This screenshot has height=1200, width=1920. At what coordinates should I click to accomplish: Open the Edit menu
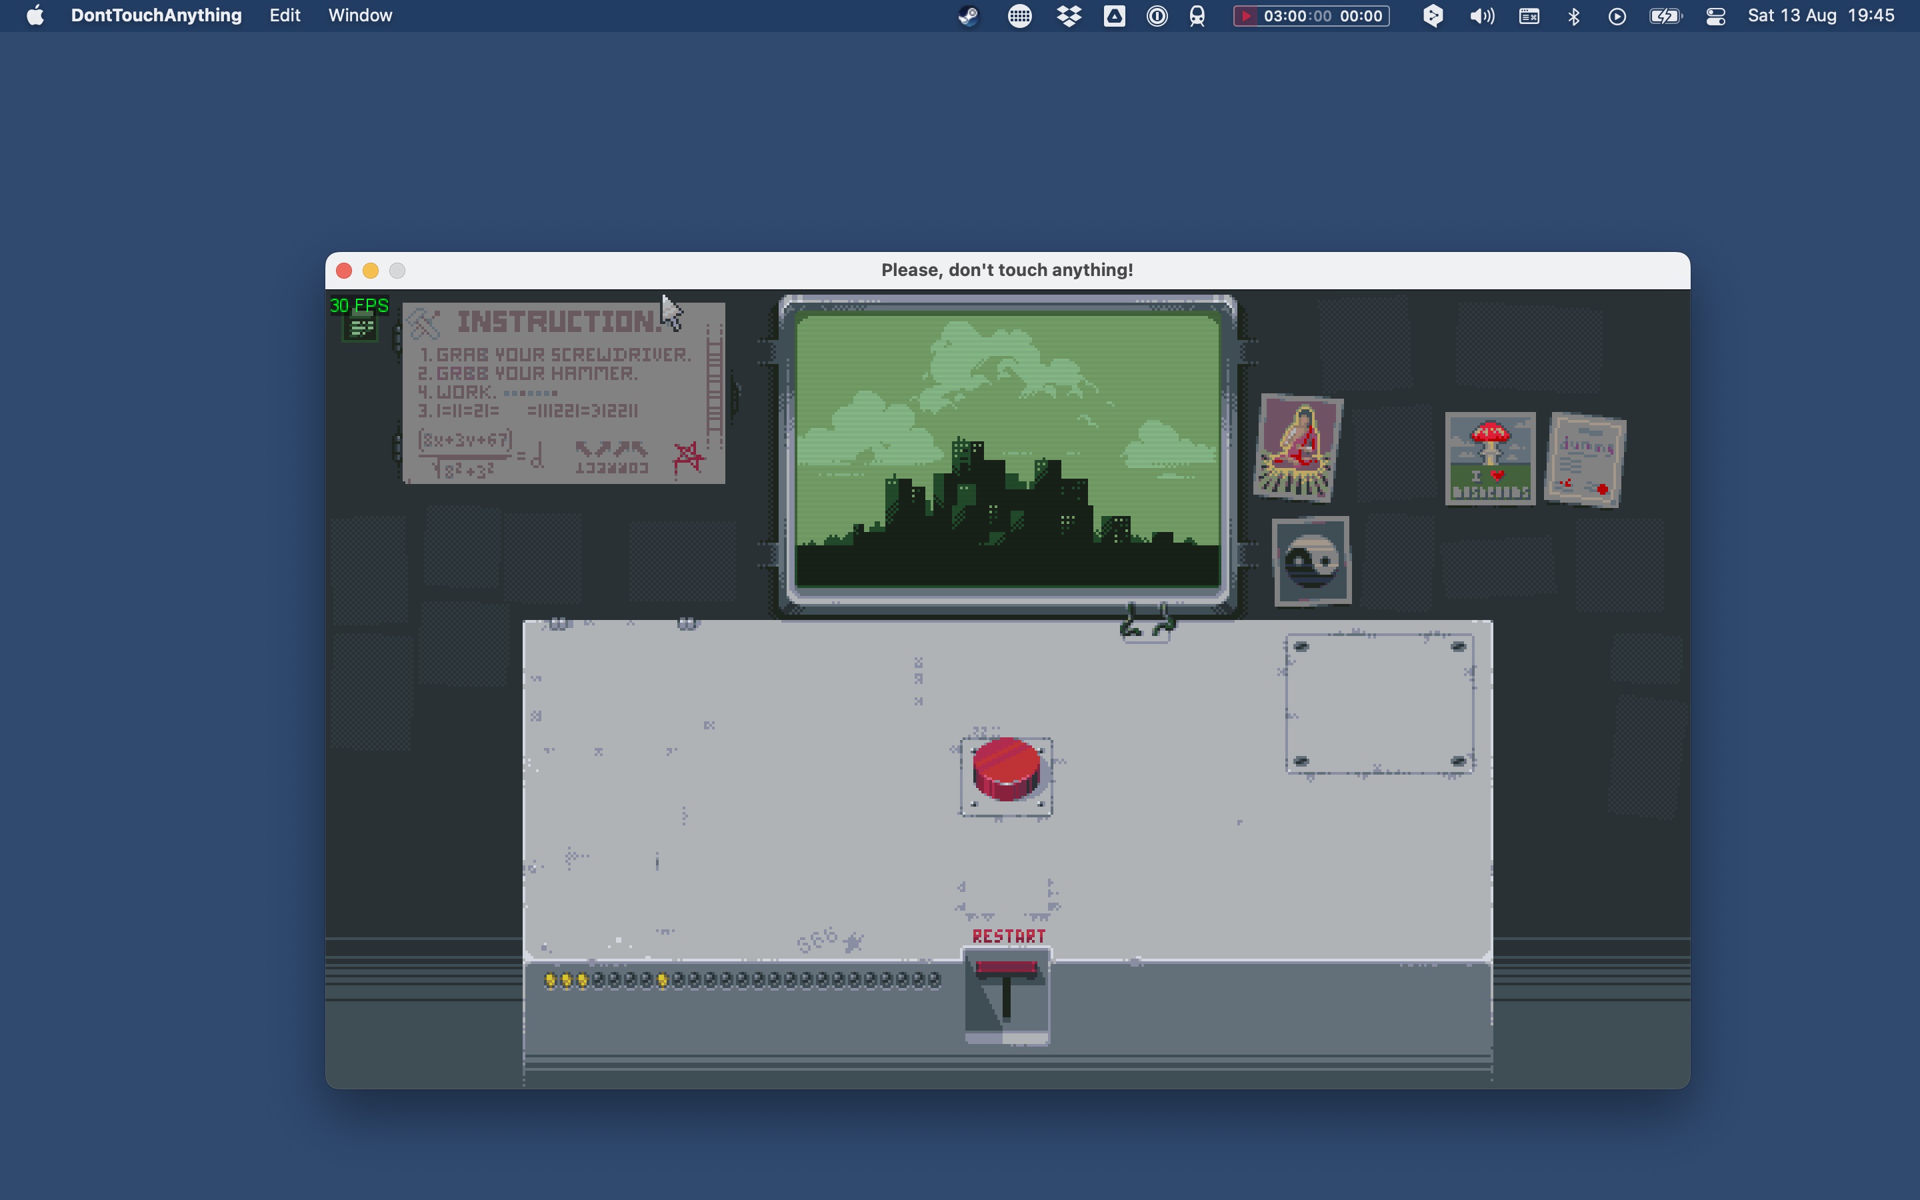[x=284, y=15]
